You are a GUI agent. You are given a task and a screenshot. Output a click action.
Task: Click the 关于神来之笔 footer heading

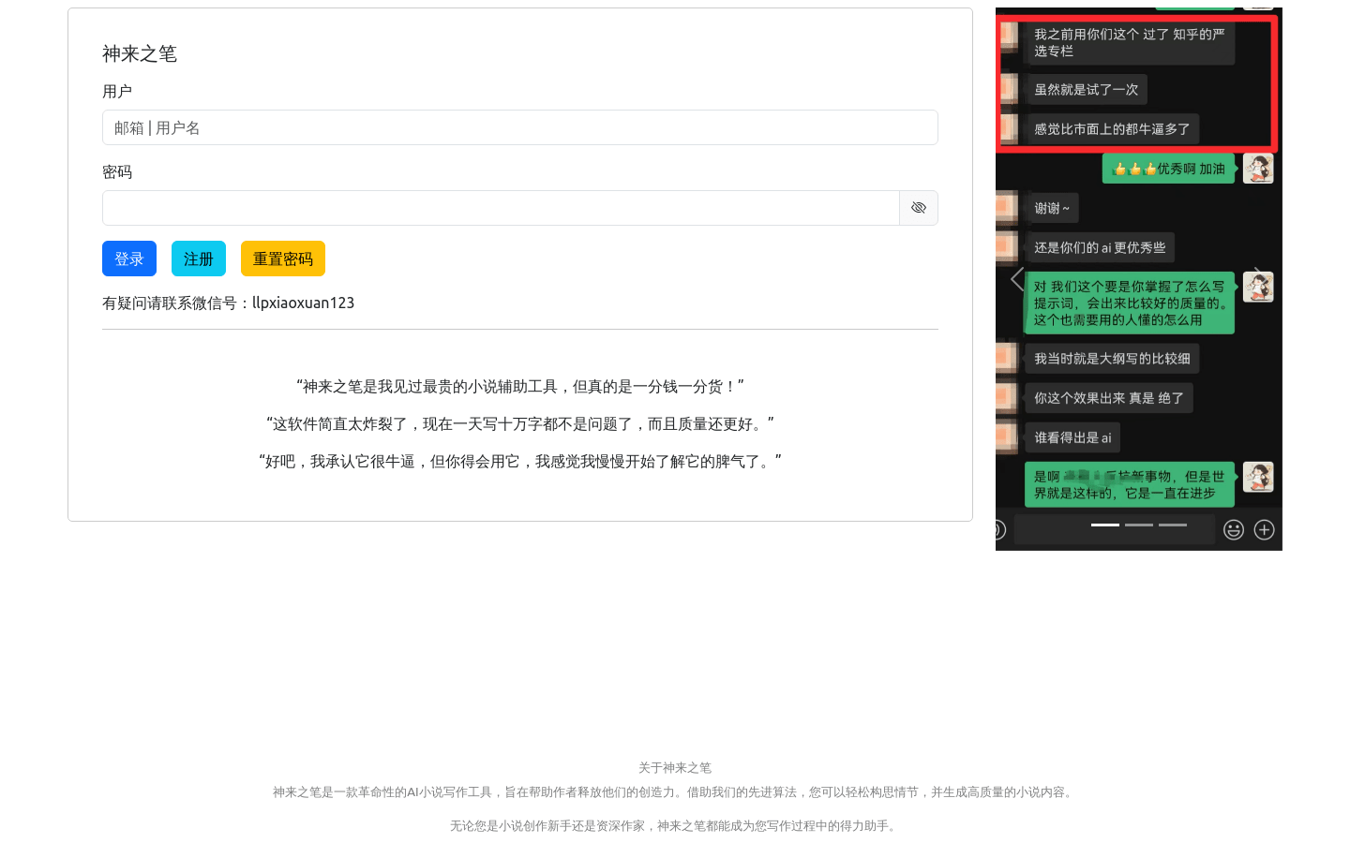(x=674, y=767)
